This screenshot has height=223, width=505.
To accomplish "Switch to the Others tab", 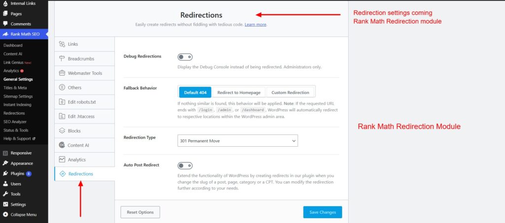I will pyautogui.click(x=84, y=88).
